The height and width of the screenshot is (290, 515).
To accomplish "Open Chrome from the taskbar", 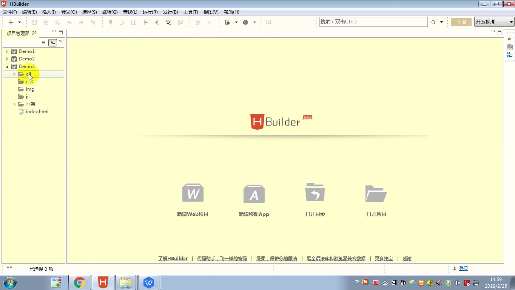I will pyautogui.click(x=80, y=282).
